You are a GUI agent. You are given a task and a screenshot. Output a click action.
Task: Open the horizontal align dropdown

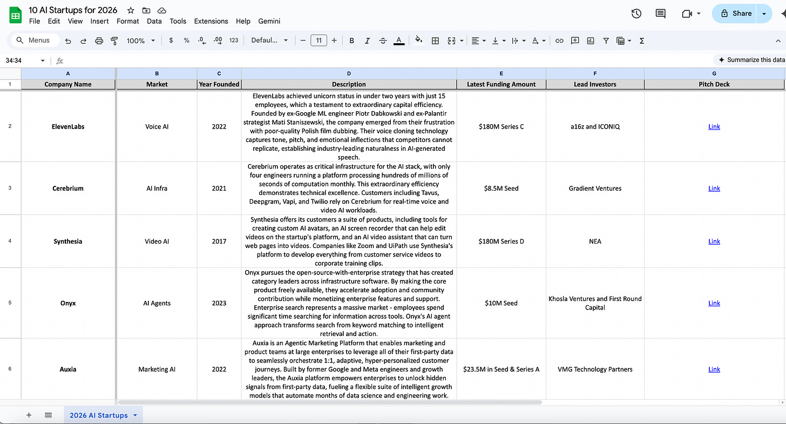(x=478, y=41)
